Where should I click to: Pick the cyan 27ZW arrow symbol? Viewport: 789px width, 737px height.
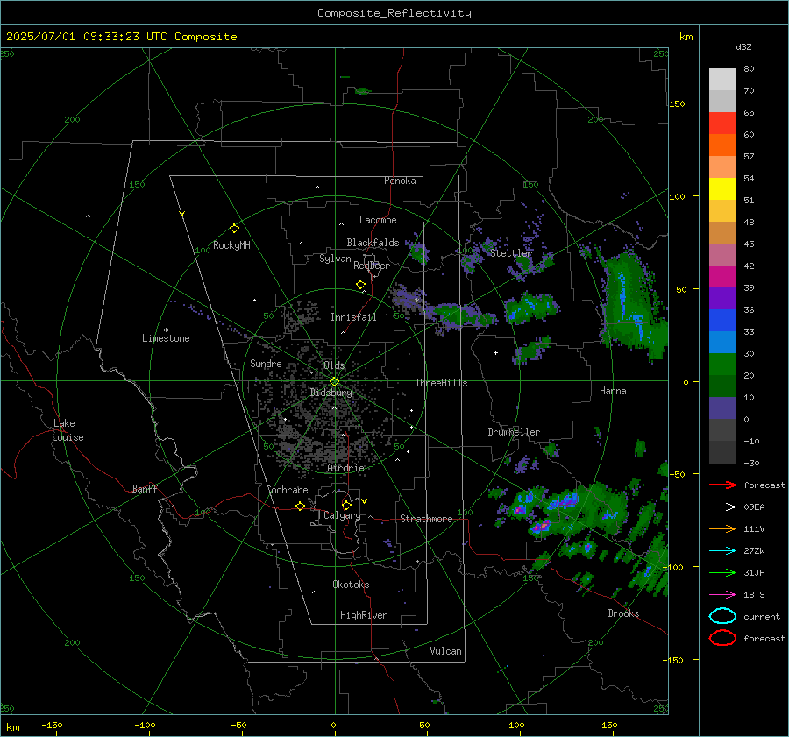(x=722, y=551)
